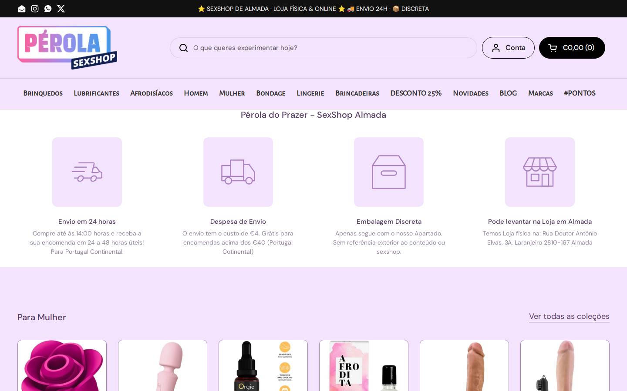Click the 'Para Mulher' heading
The image size is (627, 391).
click(42, 317)
